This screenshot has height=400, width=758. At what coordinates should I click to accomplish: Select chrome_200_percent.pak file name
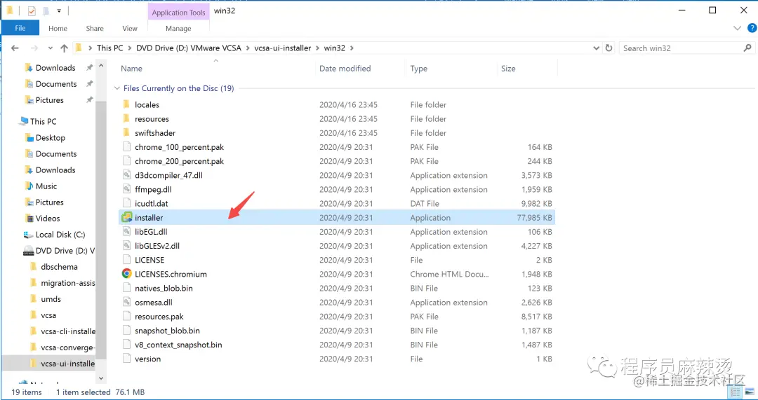click(x=180, y=161)
